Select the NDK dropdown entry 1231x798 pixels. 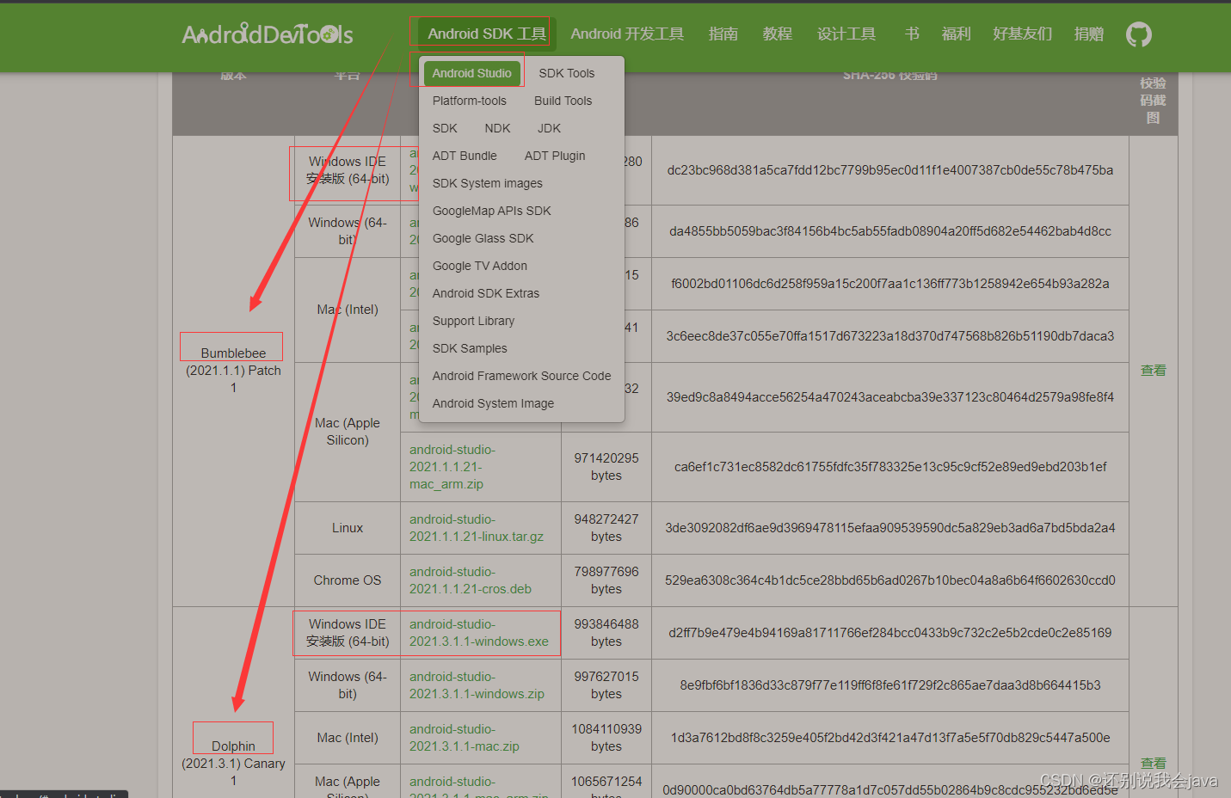pyautogui.click(x=497, y=128)
